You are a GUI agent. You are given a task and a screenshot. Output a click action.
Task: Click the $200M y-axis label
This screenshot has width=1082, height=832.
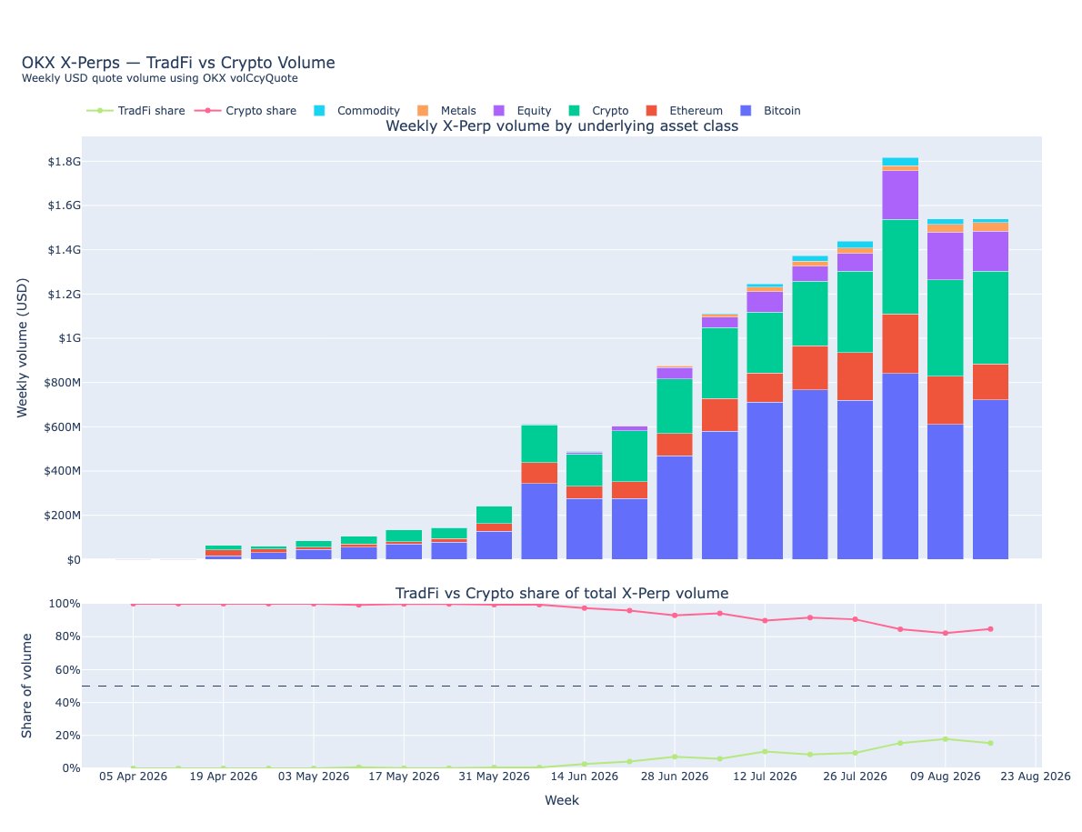(x=62, y=516)
